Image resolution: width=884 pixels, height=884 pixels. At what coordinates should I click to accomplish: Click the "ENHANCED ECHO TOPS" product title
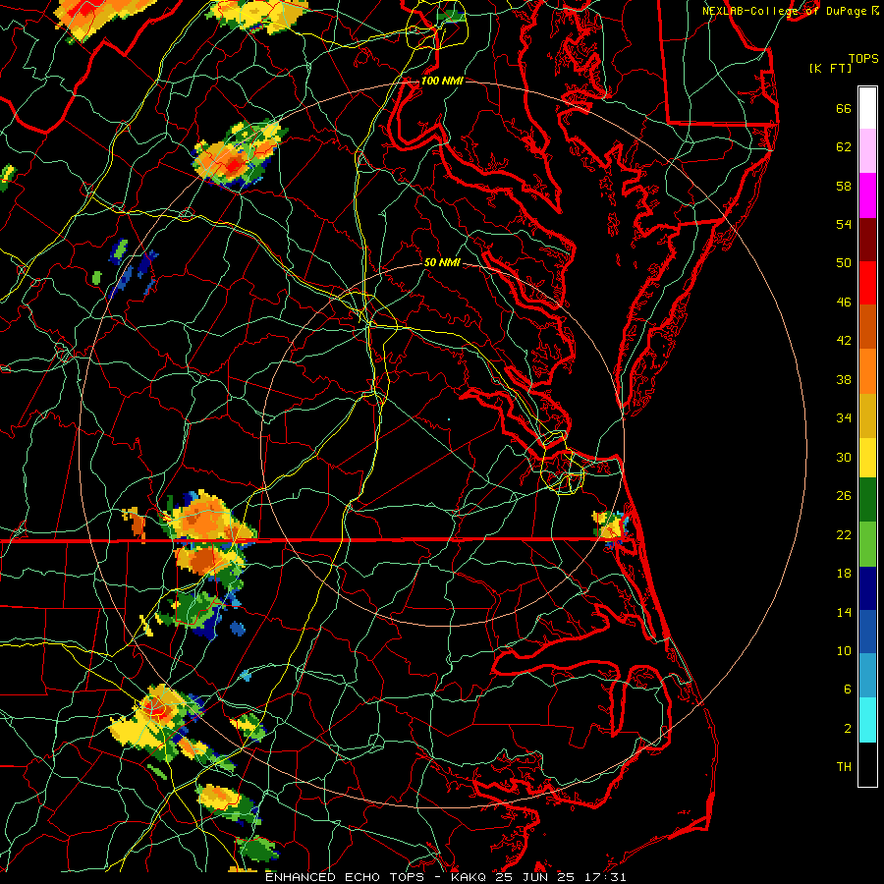tap(344, 877)
